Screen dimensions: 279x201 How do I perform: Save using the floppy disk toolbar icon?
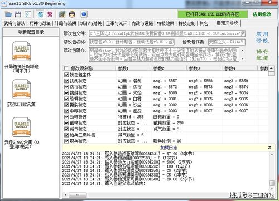tap(18, 14)
